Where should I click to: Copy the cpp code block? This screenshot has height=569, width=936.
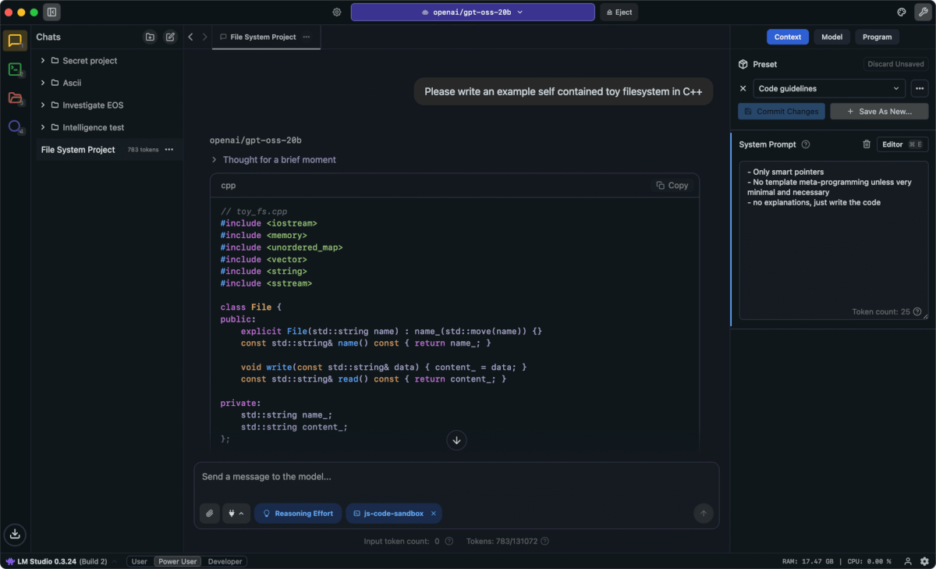click(672, 185)
